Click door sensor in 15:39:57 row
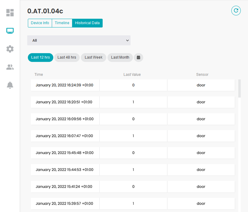Image resolution: width=248 pixels, height=212 pixels. (x=201, y=204)
